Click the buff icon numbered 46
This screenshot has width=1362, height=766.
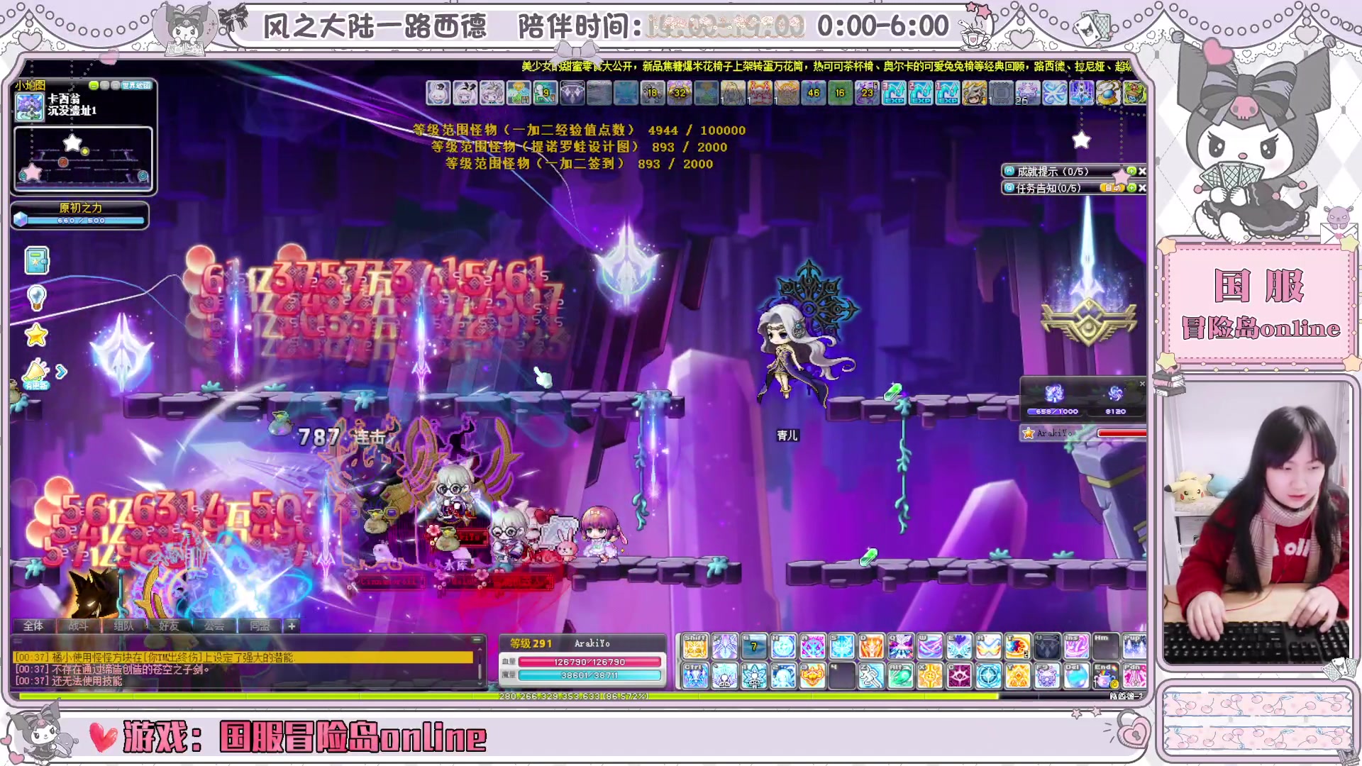[x=814, y=92]
